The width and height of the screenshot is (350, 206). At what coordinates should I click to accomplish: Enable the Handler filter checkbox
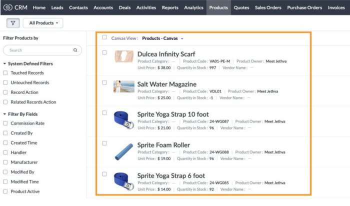(5, 152)
